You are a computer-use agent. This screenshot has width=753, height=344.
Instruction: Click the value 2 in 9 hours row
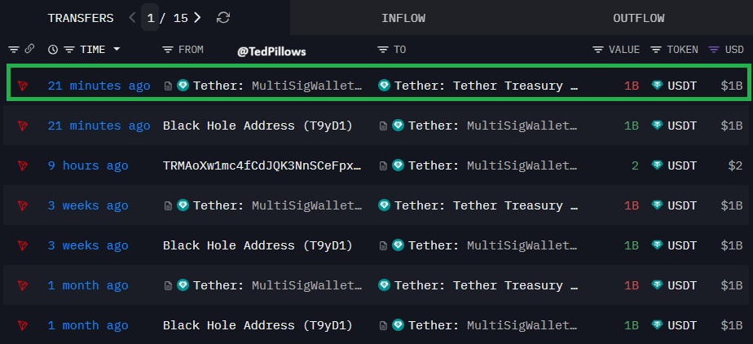635,165
